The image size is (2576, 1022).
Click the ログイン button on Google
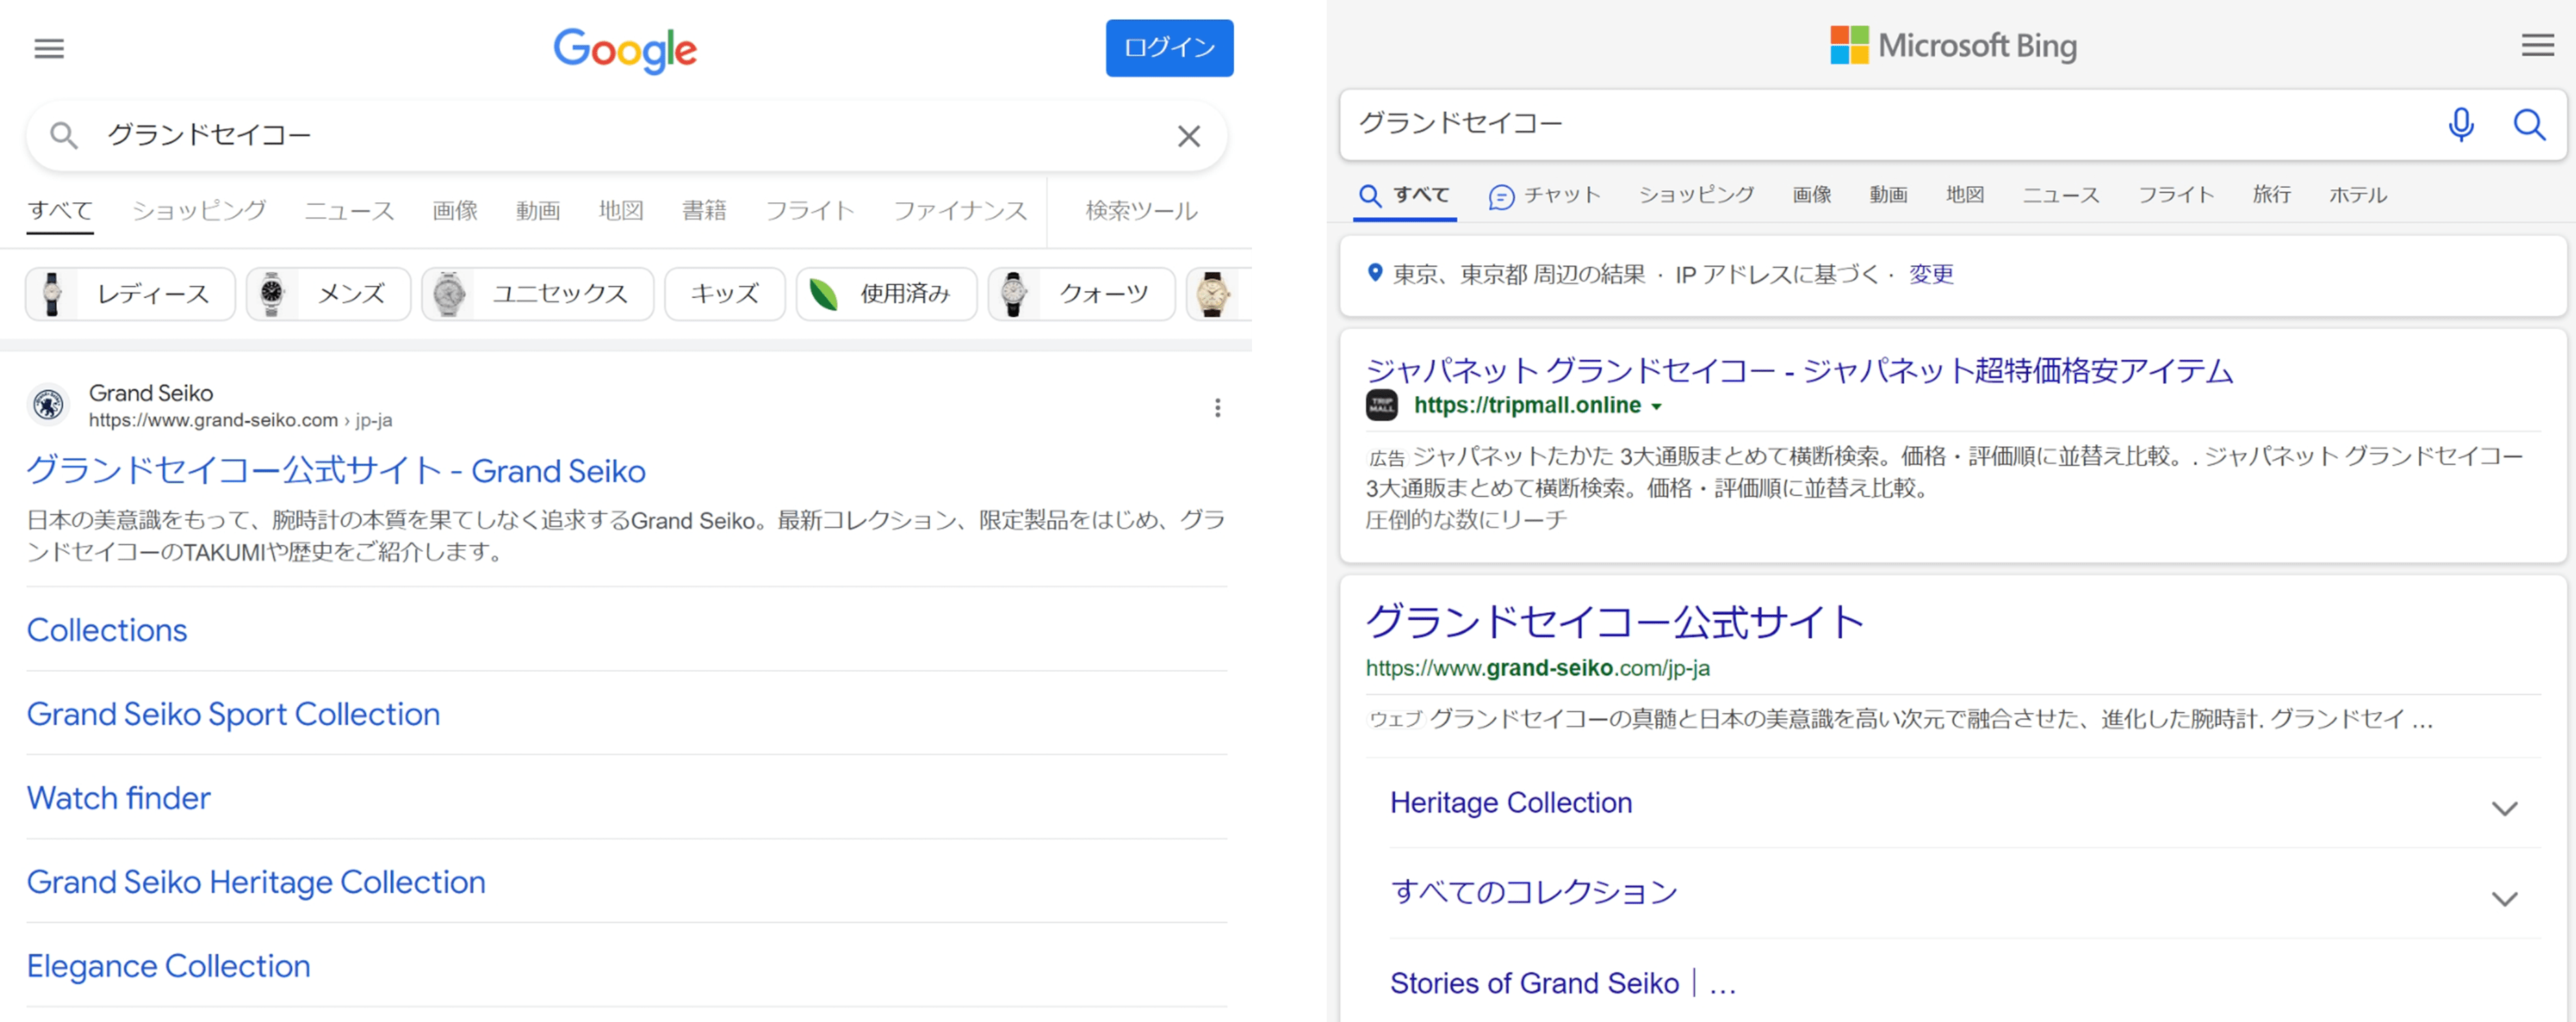click(1169, 48)
